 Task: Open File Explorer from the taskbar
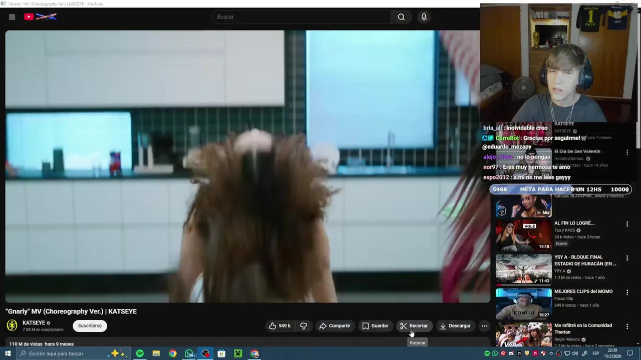pos(156,353)
